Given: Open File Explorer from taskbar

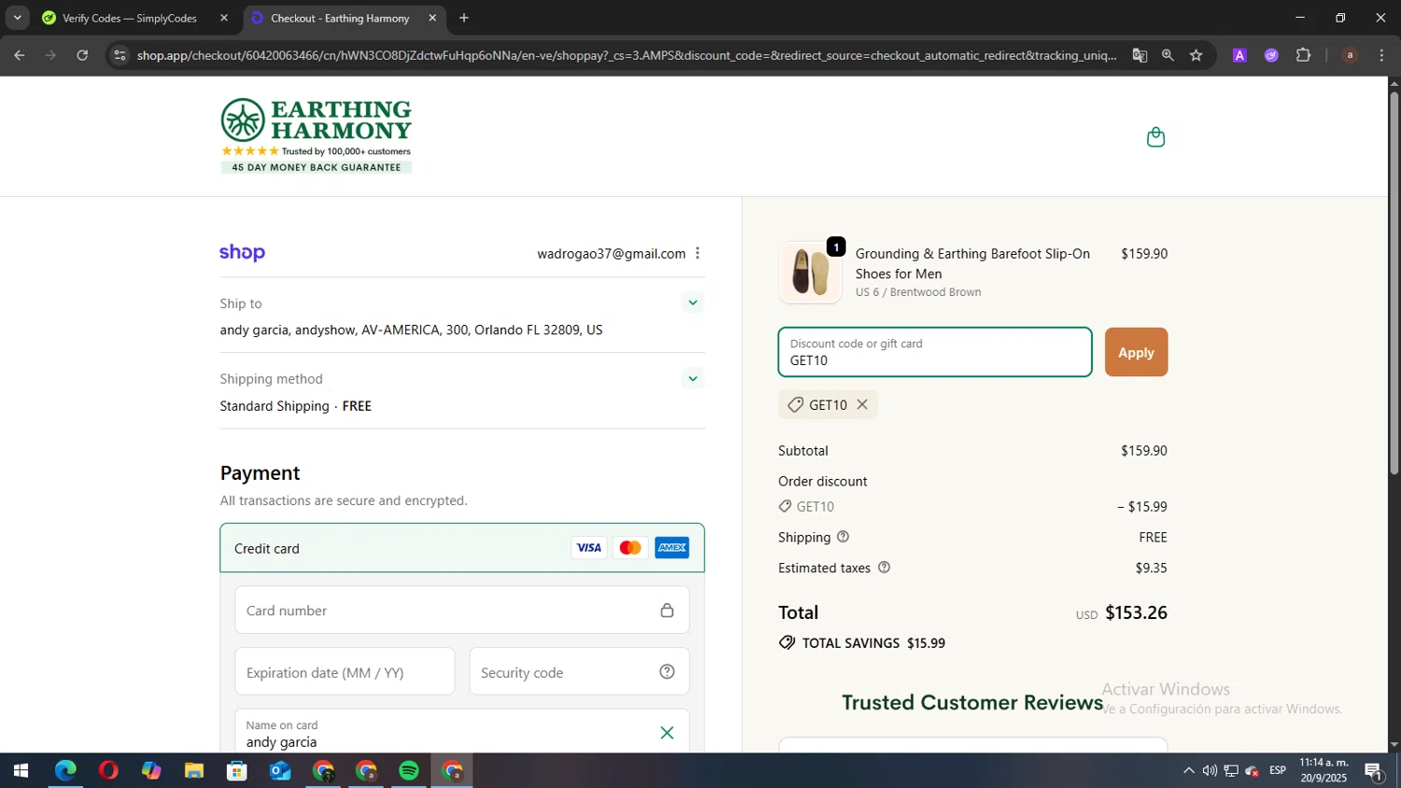Looking at the screenshot, I should coord(194,770).
